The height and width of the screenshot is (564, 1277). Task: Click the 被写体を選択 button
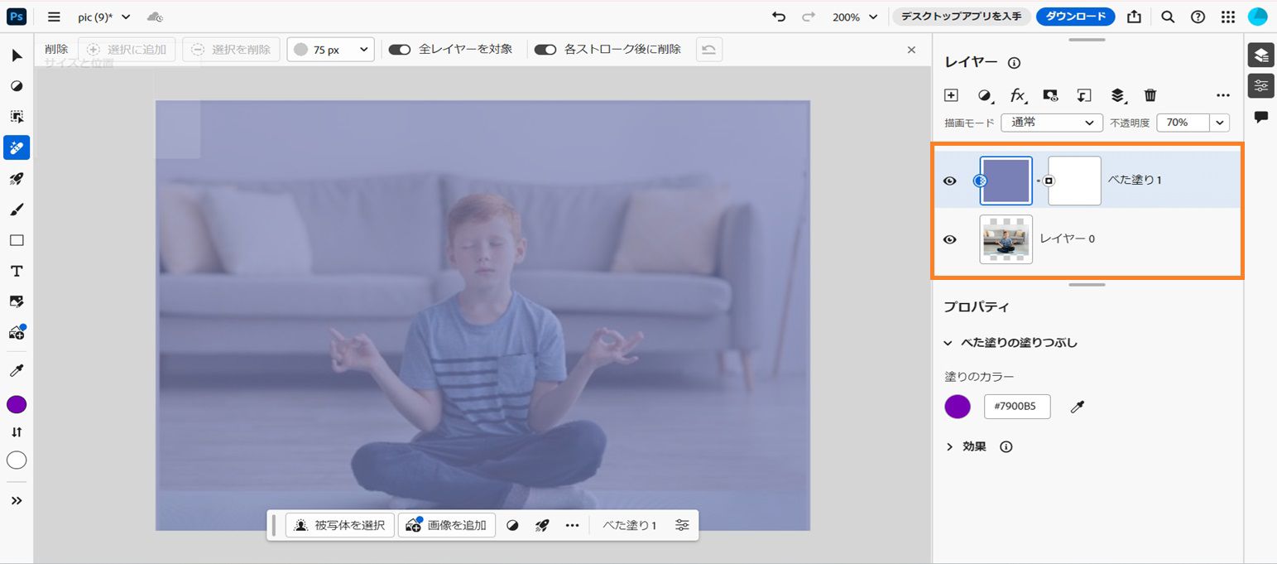[339, 524]
